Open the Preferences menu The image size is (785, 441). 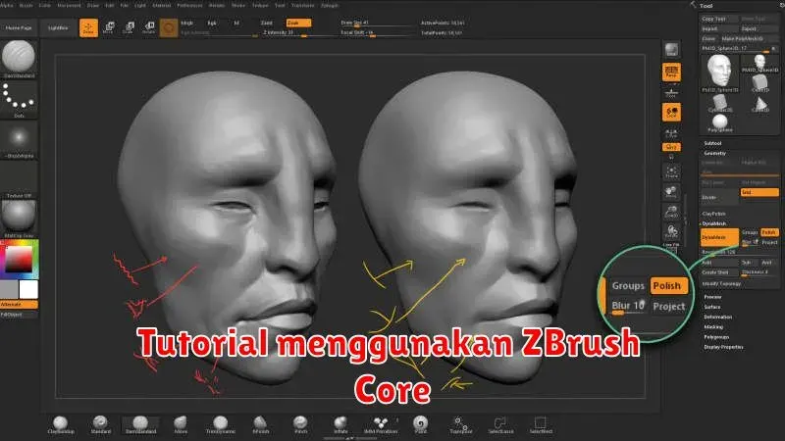click(x=189, y=5)
